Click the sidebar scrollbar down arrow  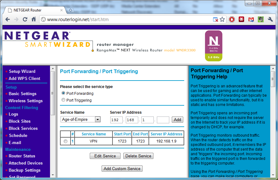53,175
